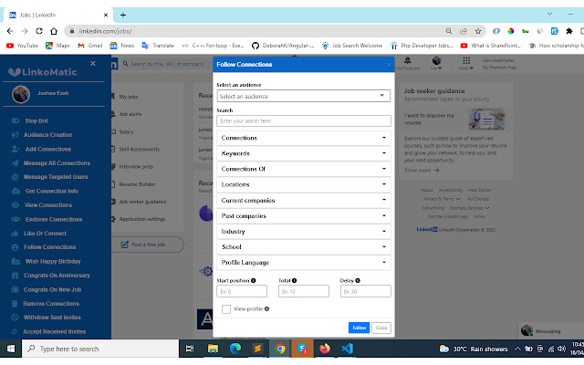Click the blue Follow button
This screenshot has height=365, width=584.
[359, 328]
